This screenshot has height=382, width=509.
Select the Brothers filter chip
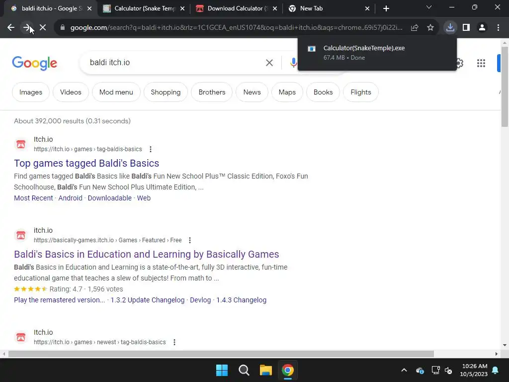(x=212, y=92)
